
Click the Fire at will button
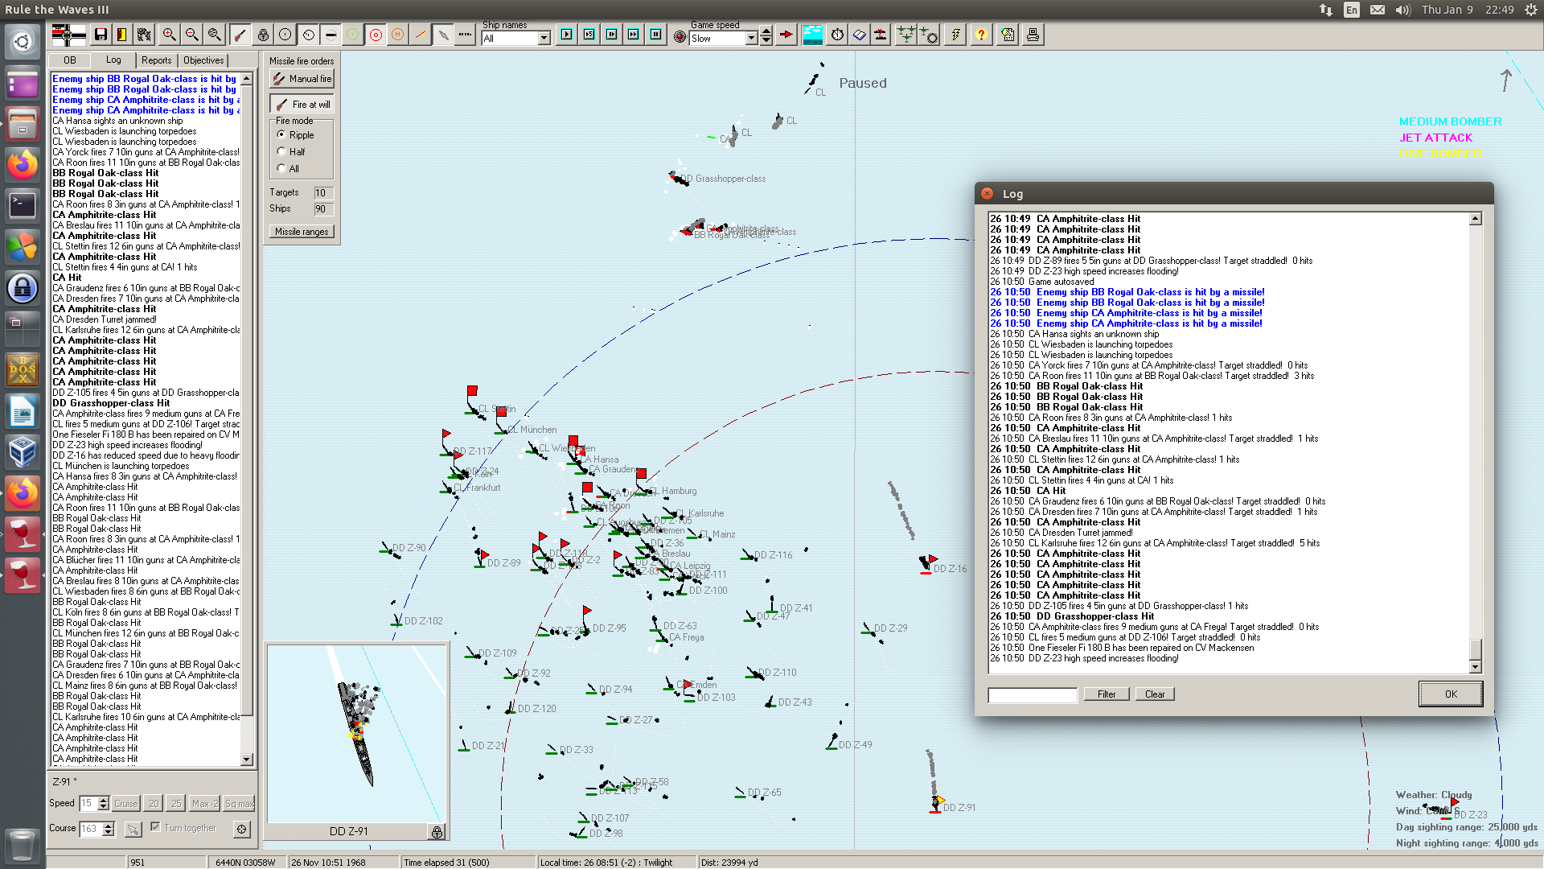(x=302, y=105)
